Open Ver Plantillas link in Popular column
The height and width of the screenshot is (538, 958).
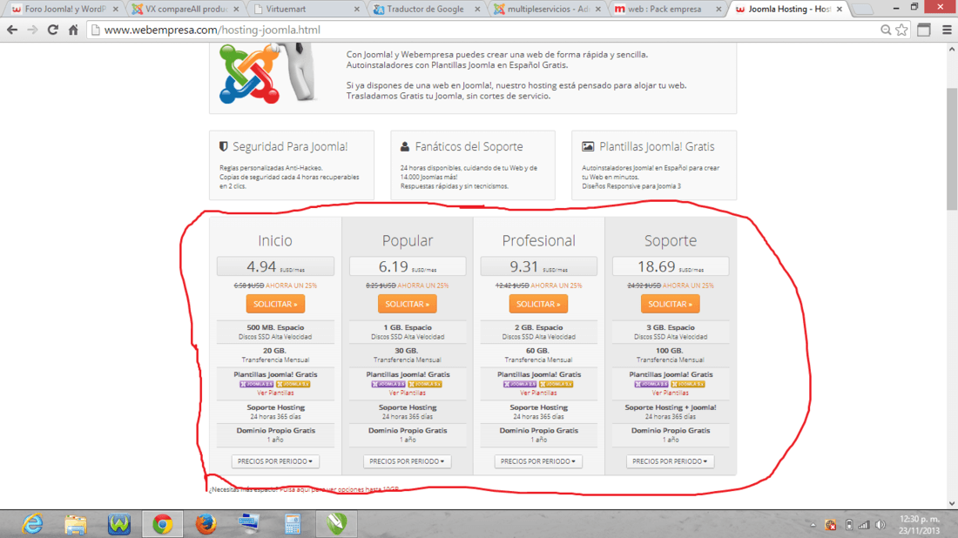(407, 393)
